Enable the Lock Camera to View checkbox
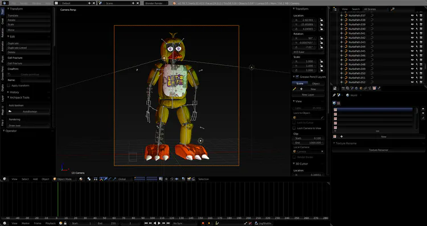 (294, 128)
